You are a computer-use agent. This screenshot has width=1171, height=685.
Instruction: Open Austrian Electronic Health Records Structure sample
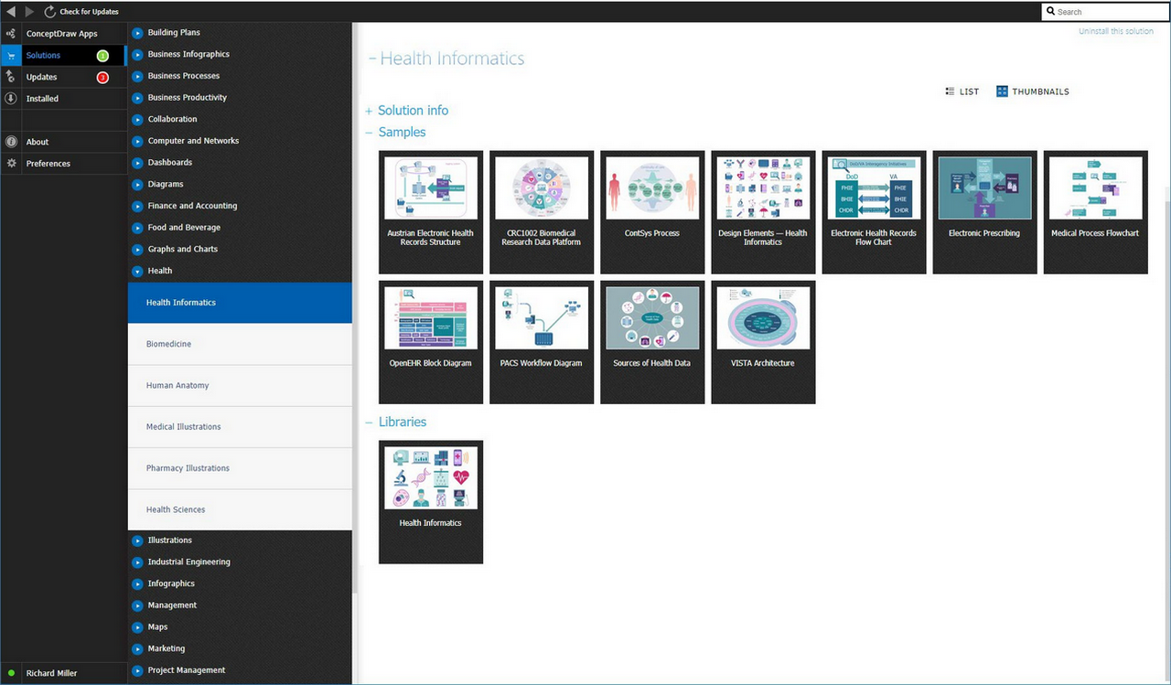(431, 212)
